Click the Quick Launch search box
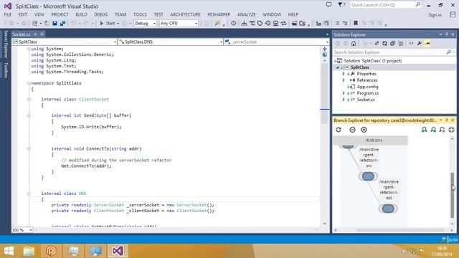459x258 pixels. click(385, 5)
